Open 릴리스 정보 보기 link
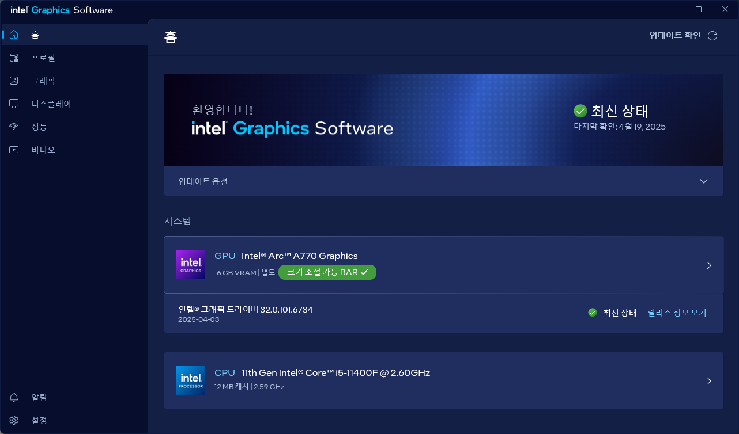This screenshot has width=739, height=434. (677, 313)
